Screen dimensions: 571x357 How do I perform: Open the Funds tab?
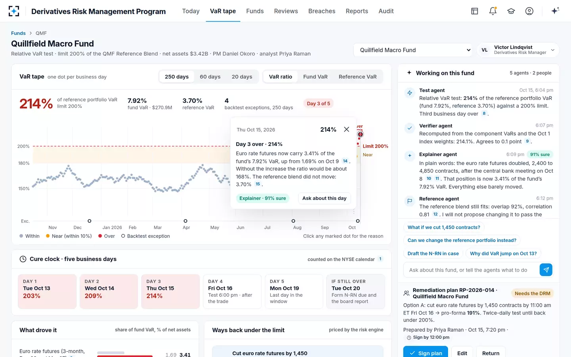255,11
